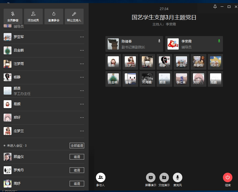The height and width of the screenshot is (192, 238).
Task: Invite 顾晨仪 to the meeting
Action: tap(77, 157)
